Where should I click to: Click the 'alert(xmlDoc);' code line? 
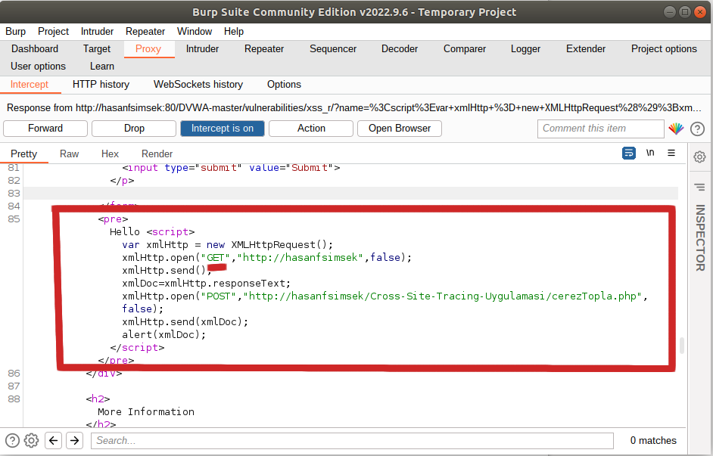[x=163, y=335]
